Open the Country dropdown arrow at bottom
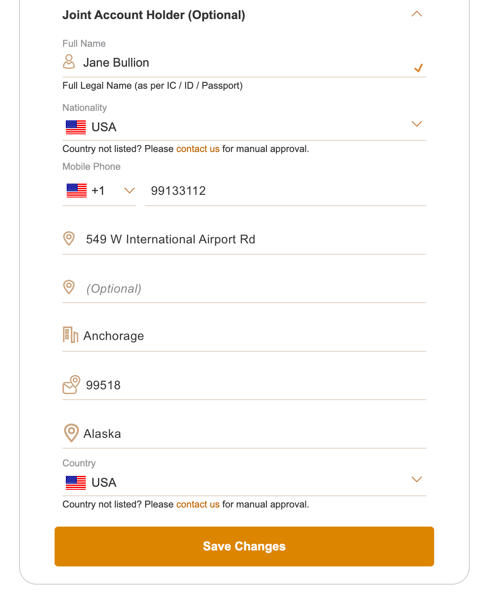This screenshot has height=595, width=487. click(416, 480)
